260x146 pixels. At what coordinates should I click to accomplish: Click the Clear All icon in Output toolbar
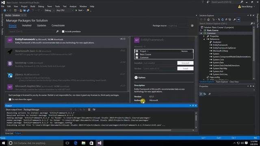(89, 109)
